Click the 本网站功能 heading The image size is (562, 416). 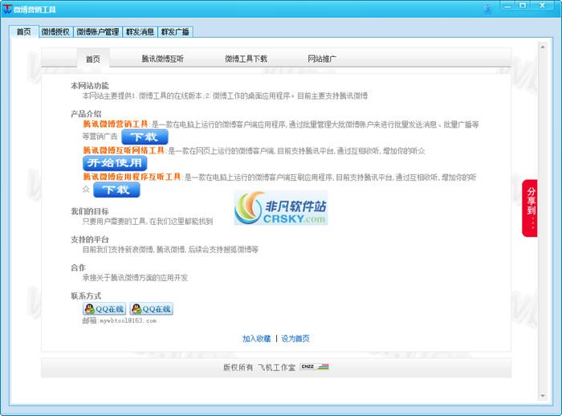click(90, 86)
